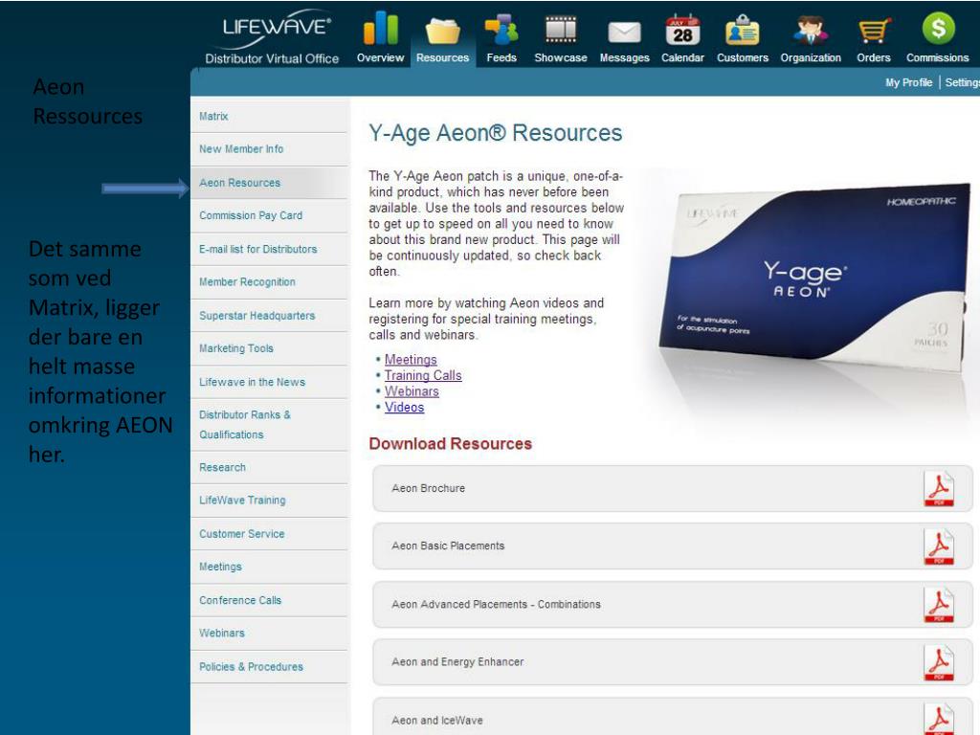Follow the Meetings hyperlink in page content
The width and height of the screenshot is (980, 735).
(x=411, y=360)
